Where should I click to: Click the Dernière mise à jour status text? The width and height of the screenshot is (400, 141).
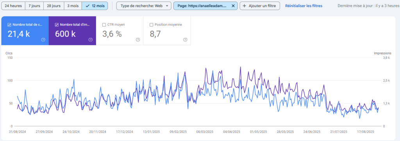tap(369, 6)
